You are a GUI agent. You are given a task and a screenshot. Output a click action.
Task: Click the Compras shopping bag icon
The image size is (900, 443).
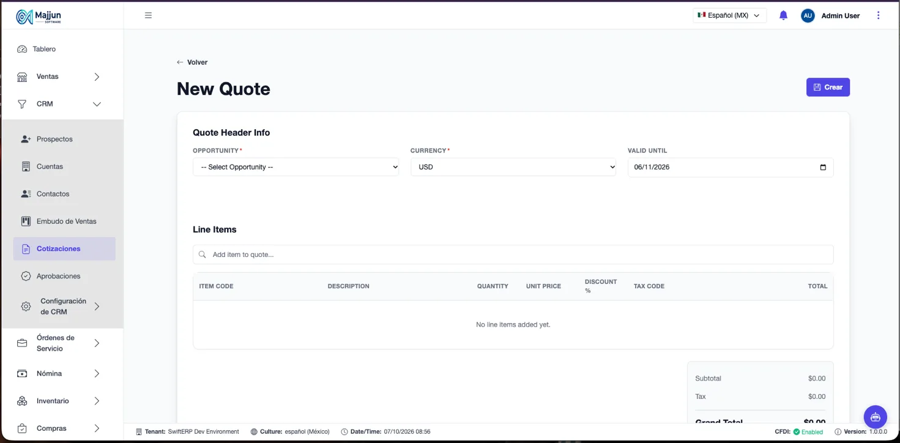[22, 428]
